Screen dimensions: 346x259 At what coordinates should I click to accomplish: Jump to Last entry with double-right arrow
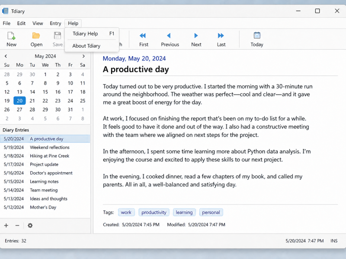click(221, 35)
